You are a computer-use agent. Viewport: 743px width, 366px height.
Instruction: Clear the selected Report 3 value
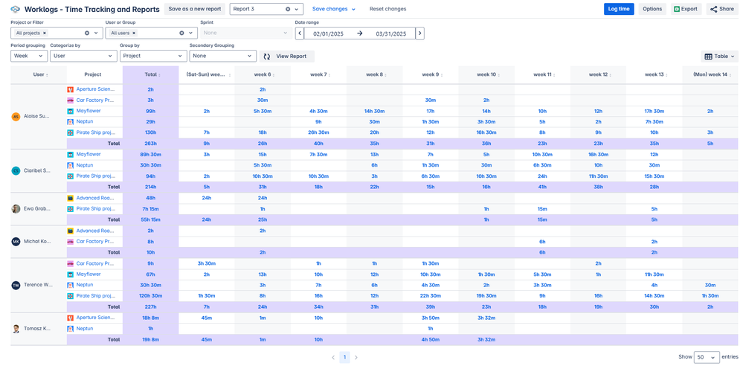coord(288,9)
